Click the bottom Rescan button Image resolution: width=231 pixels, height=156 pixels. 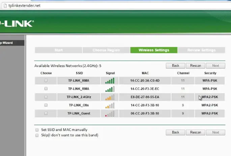click(x=196, y=132)
